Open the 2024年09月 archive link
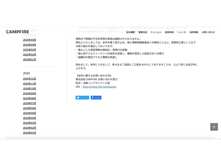Viewport: 221px width, 166px height. pyautogui.click(x=29, y=93)
